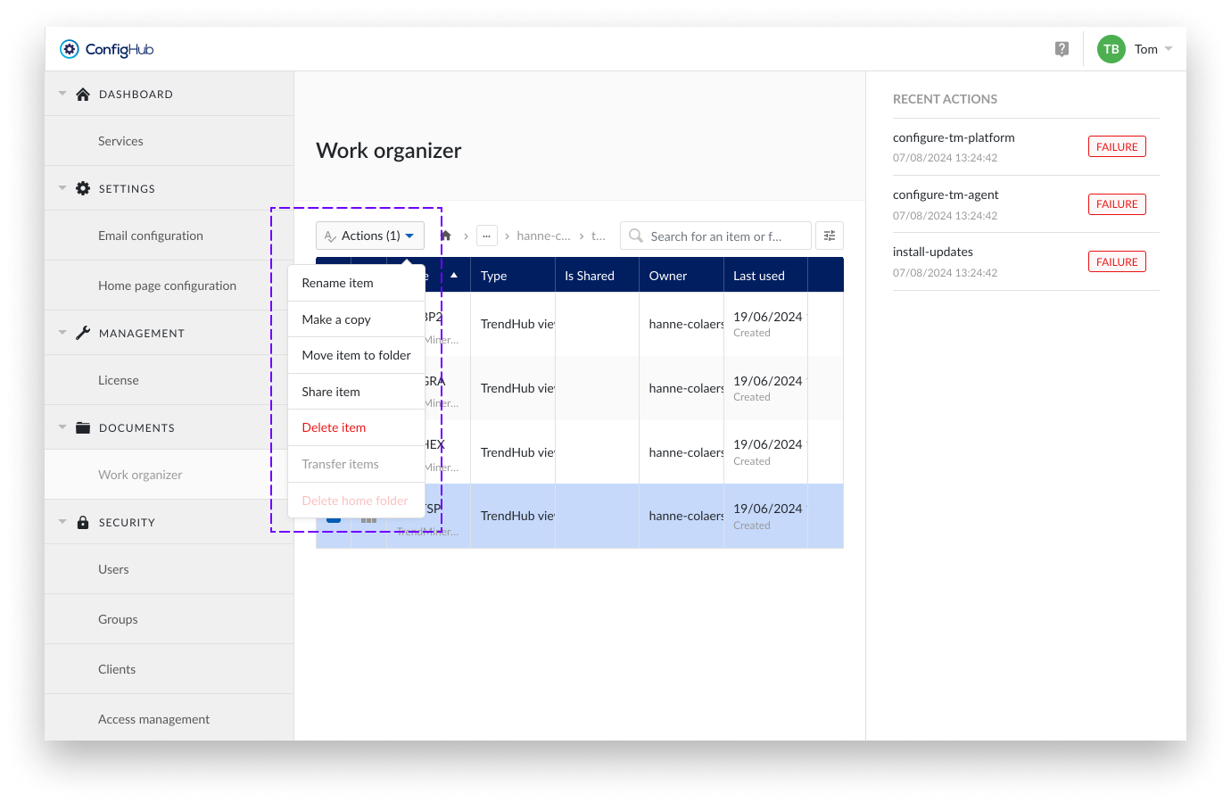Click the Security lock icon

(83, 523)
